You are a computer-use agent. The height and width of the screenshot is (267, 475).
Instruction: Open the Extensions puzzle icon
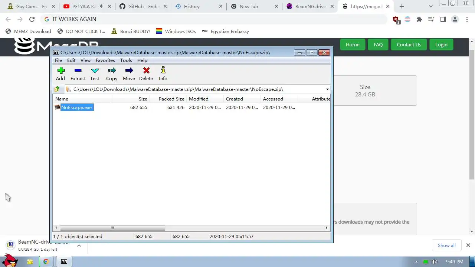click(x=419, y=19)
